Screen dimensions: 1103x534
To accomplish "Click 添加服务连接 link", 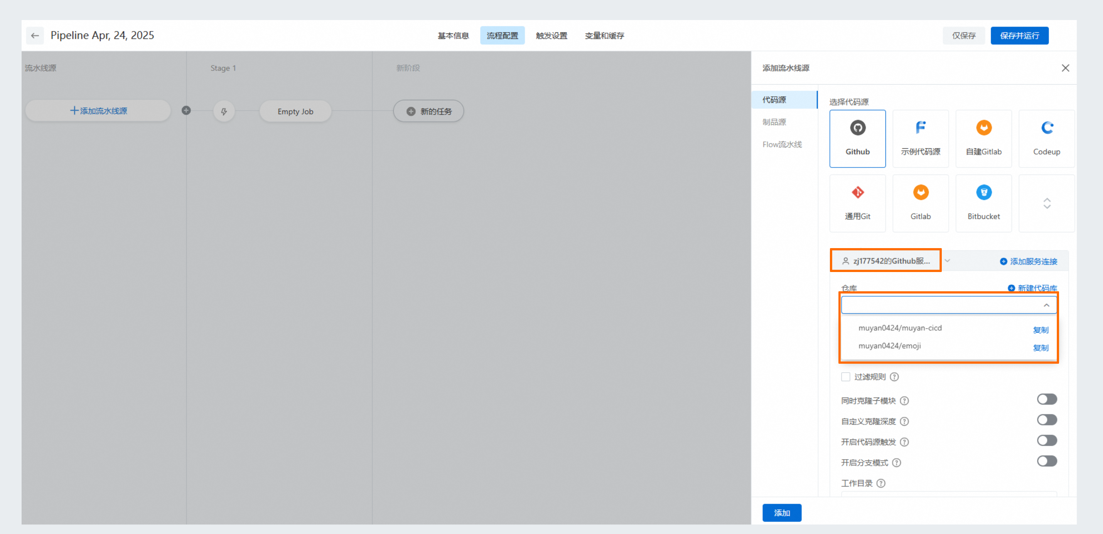I will point(1029,261).
